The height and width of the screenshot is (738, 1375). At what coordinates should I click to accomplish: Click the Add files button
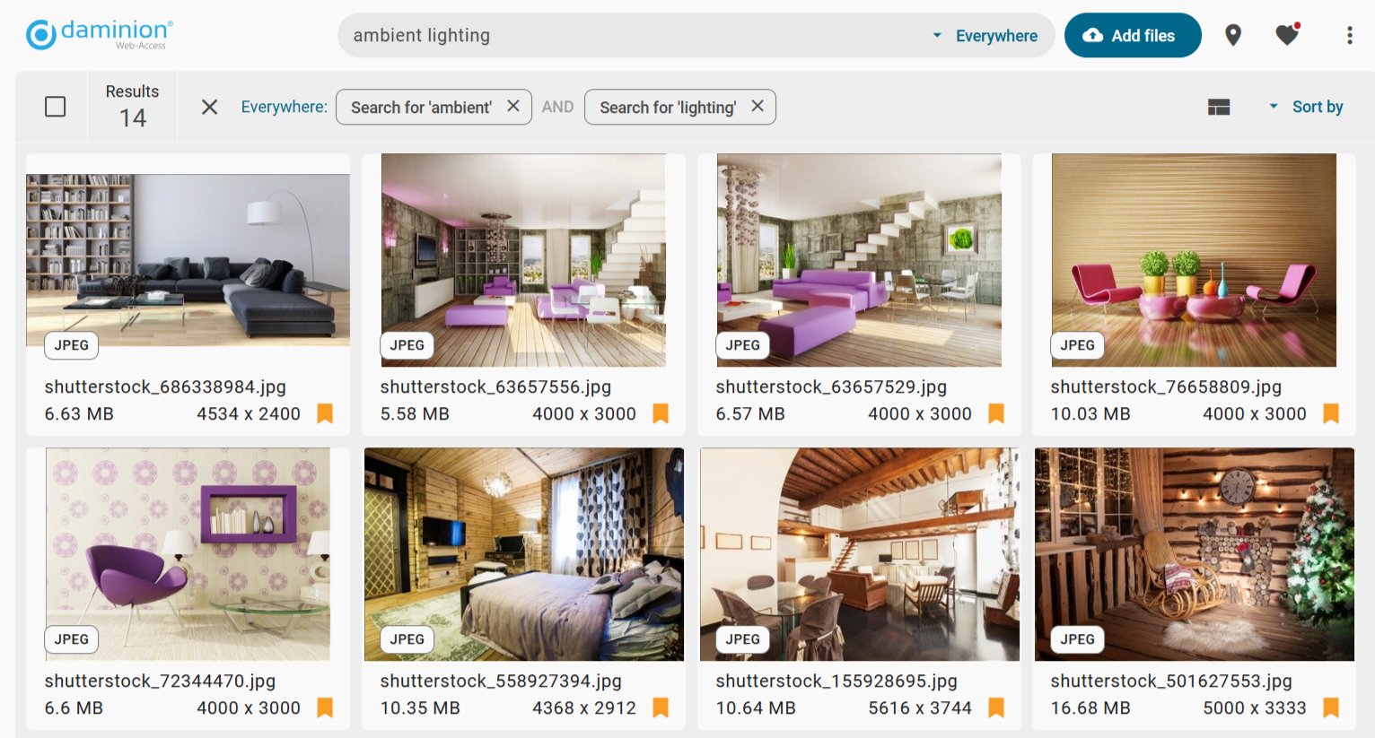coord(1133,35)
